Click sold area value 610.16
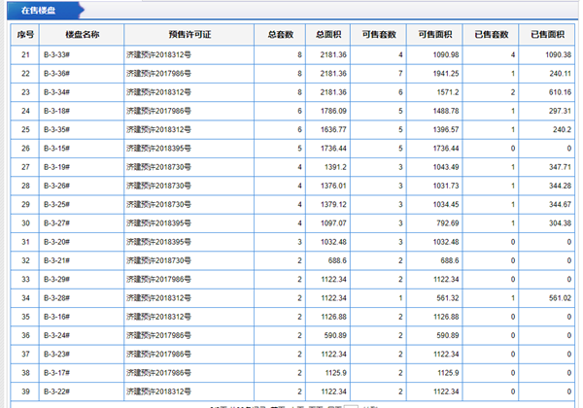Screen dimensions: 583x408 coord(560,92)
